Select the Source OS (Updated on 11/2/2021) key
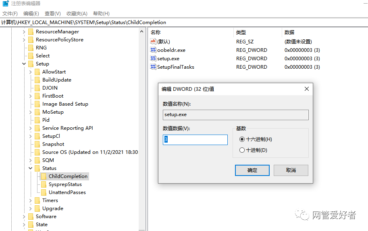This screenshot has width=368, height=231. 90,152
